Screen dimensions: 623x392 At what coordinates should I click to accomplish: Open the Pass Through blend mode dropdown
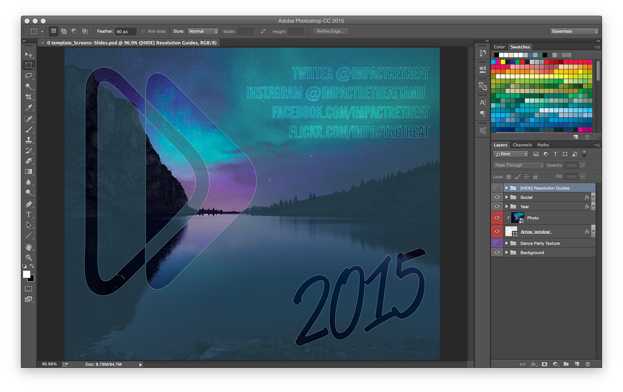[518, 165]
